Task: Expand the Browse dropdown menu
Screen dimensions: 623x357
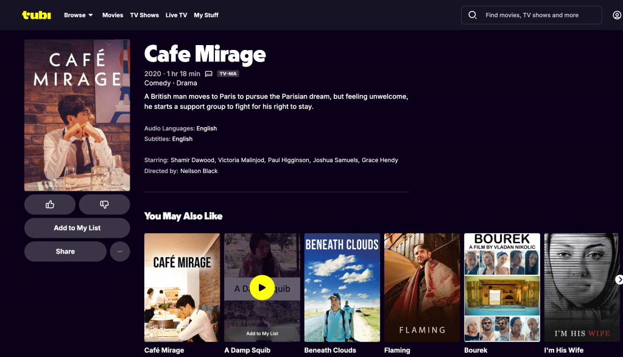Action: 79,15
